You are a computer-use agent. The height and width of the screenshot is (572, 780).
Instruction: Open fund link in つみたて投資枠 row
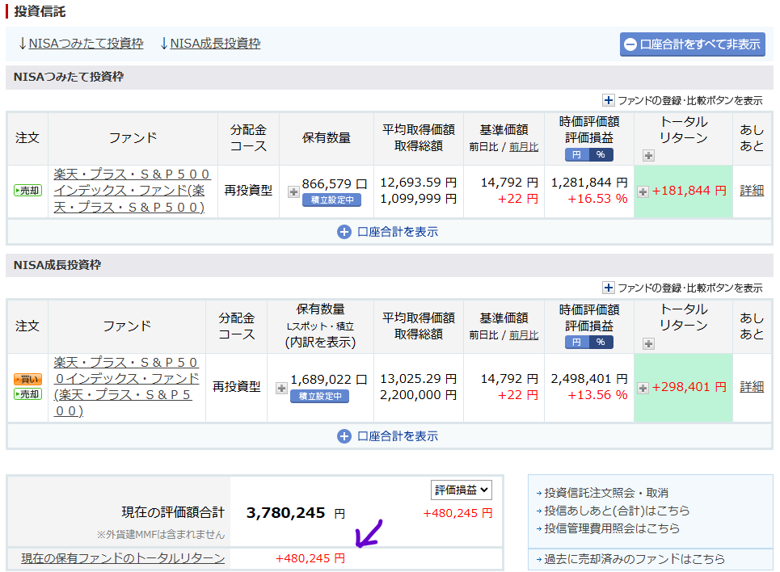pos(132,191)
